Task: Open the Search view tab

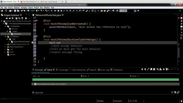Action: pyautogui.click(x=91, y=70)
